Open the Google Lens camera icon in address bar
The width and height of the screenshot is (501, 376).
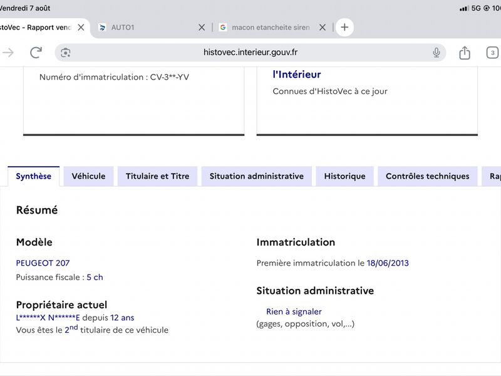[66, 53]
